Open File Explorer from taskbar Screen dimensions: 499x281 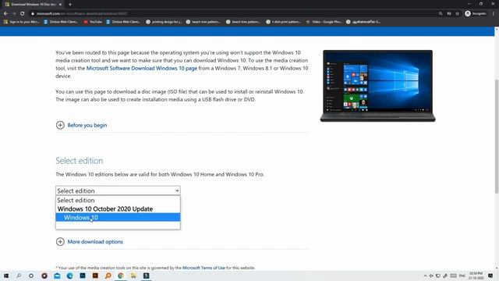(x=133, y=276)
